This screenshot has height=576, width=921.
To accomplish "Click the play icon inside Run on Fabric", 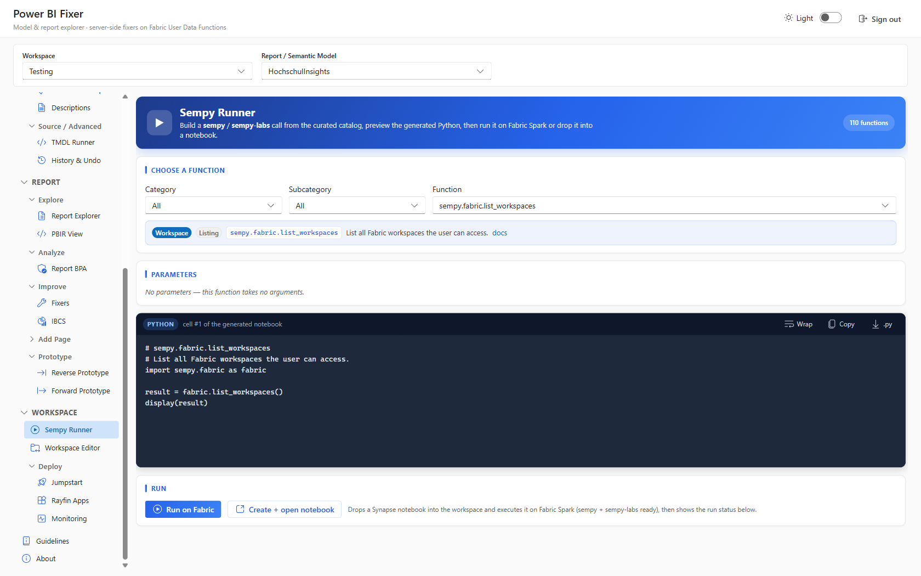I will (157, 509).
